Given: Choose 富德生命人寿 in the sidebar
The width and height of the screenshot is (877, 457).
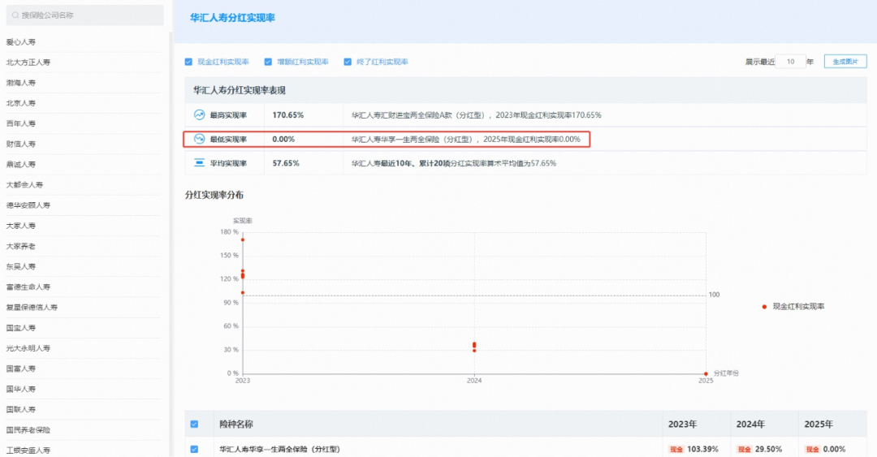Looking at the screenshot, I should click(x=28, y=287).
